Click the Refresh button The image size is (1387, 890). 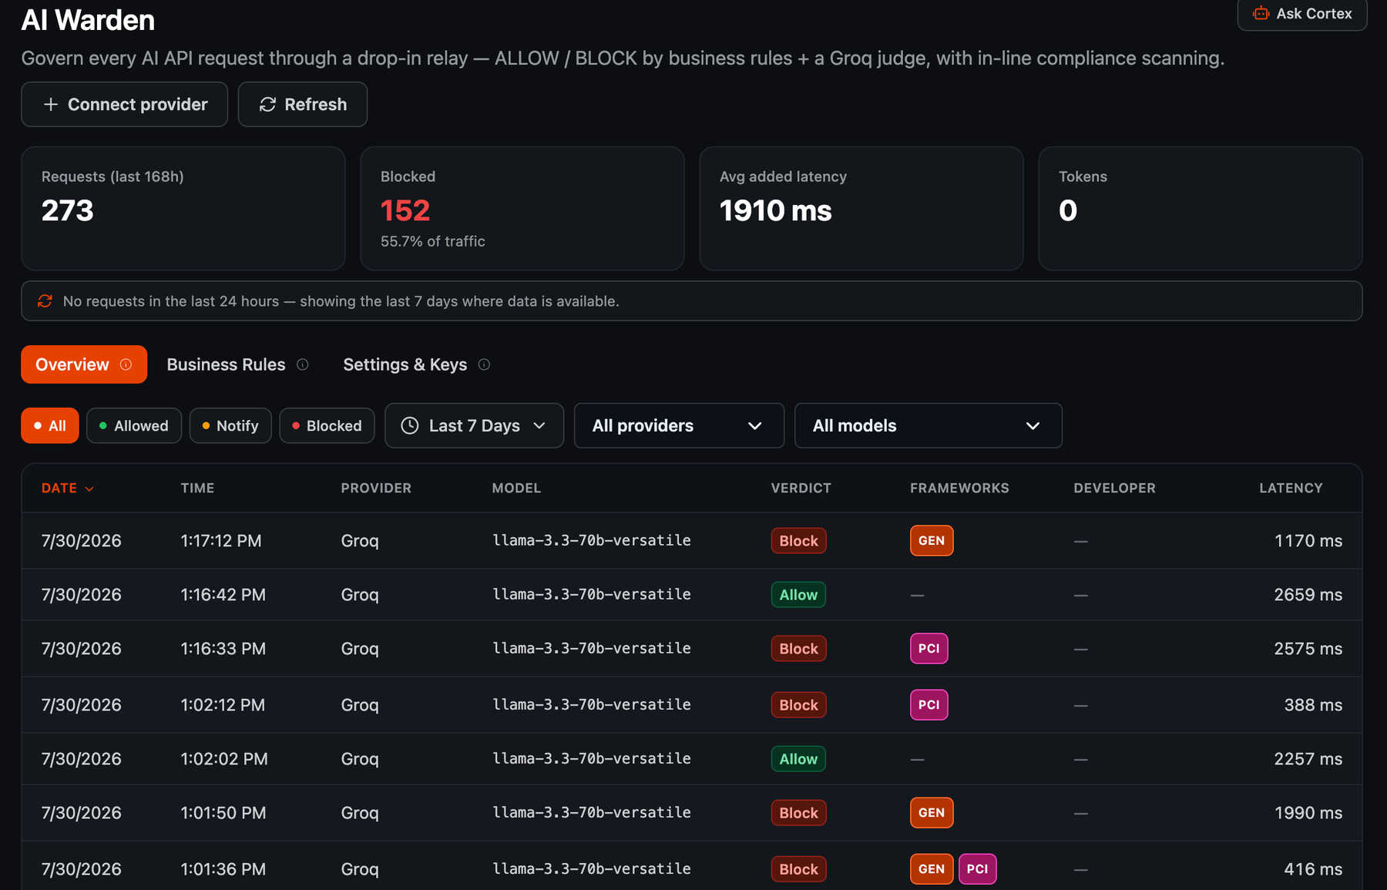(x=302, y=104)
